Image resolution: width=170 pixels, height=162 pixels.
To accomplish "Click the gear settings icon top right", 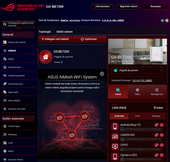I will pyautogui.click(x=167, y=20).
